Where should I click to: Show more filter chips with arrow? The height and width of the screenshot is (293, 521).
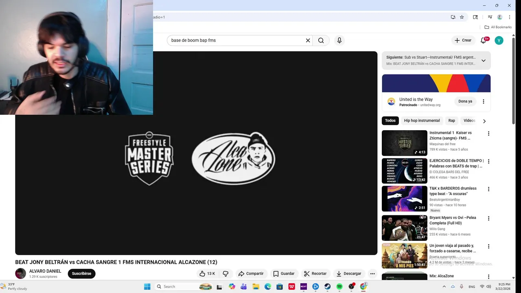pos(484,121)
